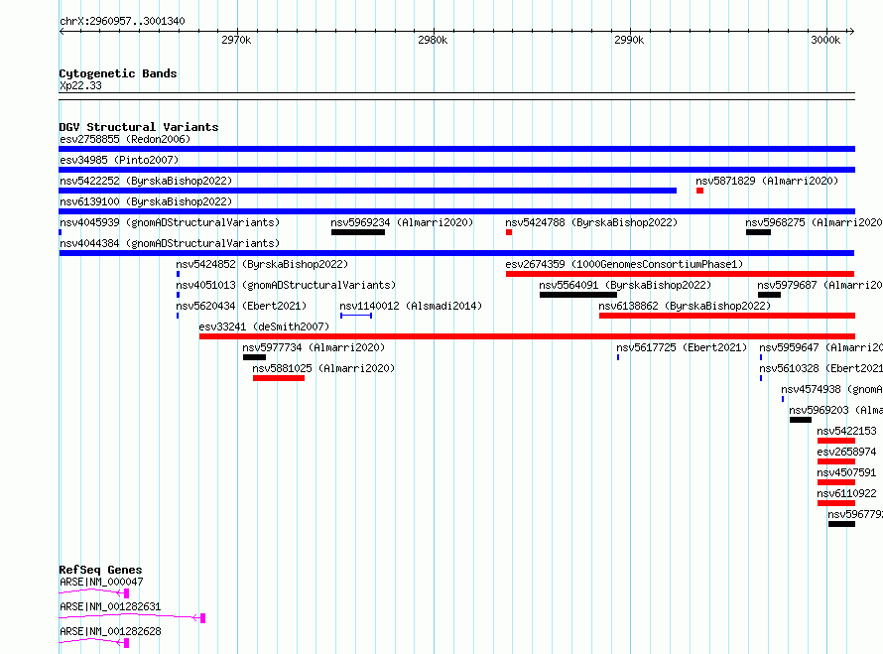Select the red esv2674359 (1000GenomesConsortiumPhase1) bar
The height and width of the screenshot is (654, 883).
[x=681, y=274]
